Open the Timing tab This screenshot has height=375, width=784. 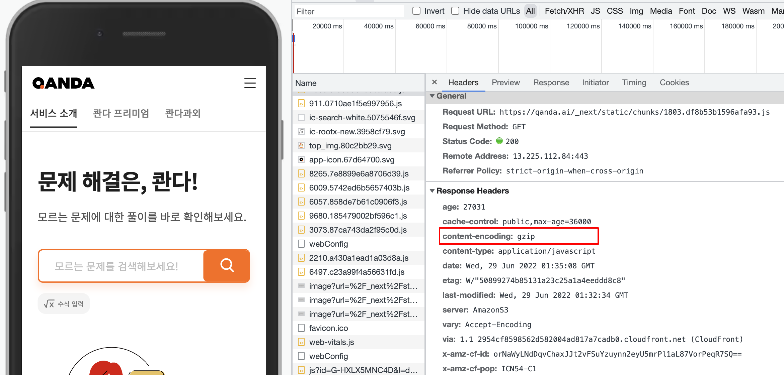634,83
